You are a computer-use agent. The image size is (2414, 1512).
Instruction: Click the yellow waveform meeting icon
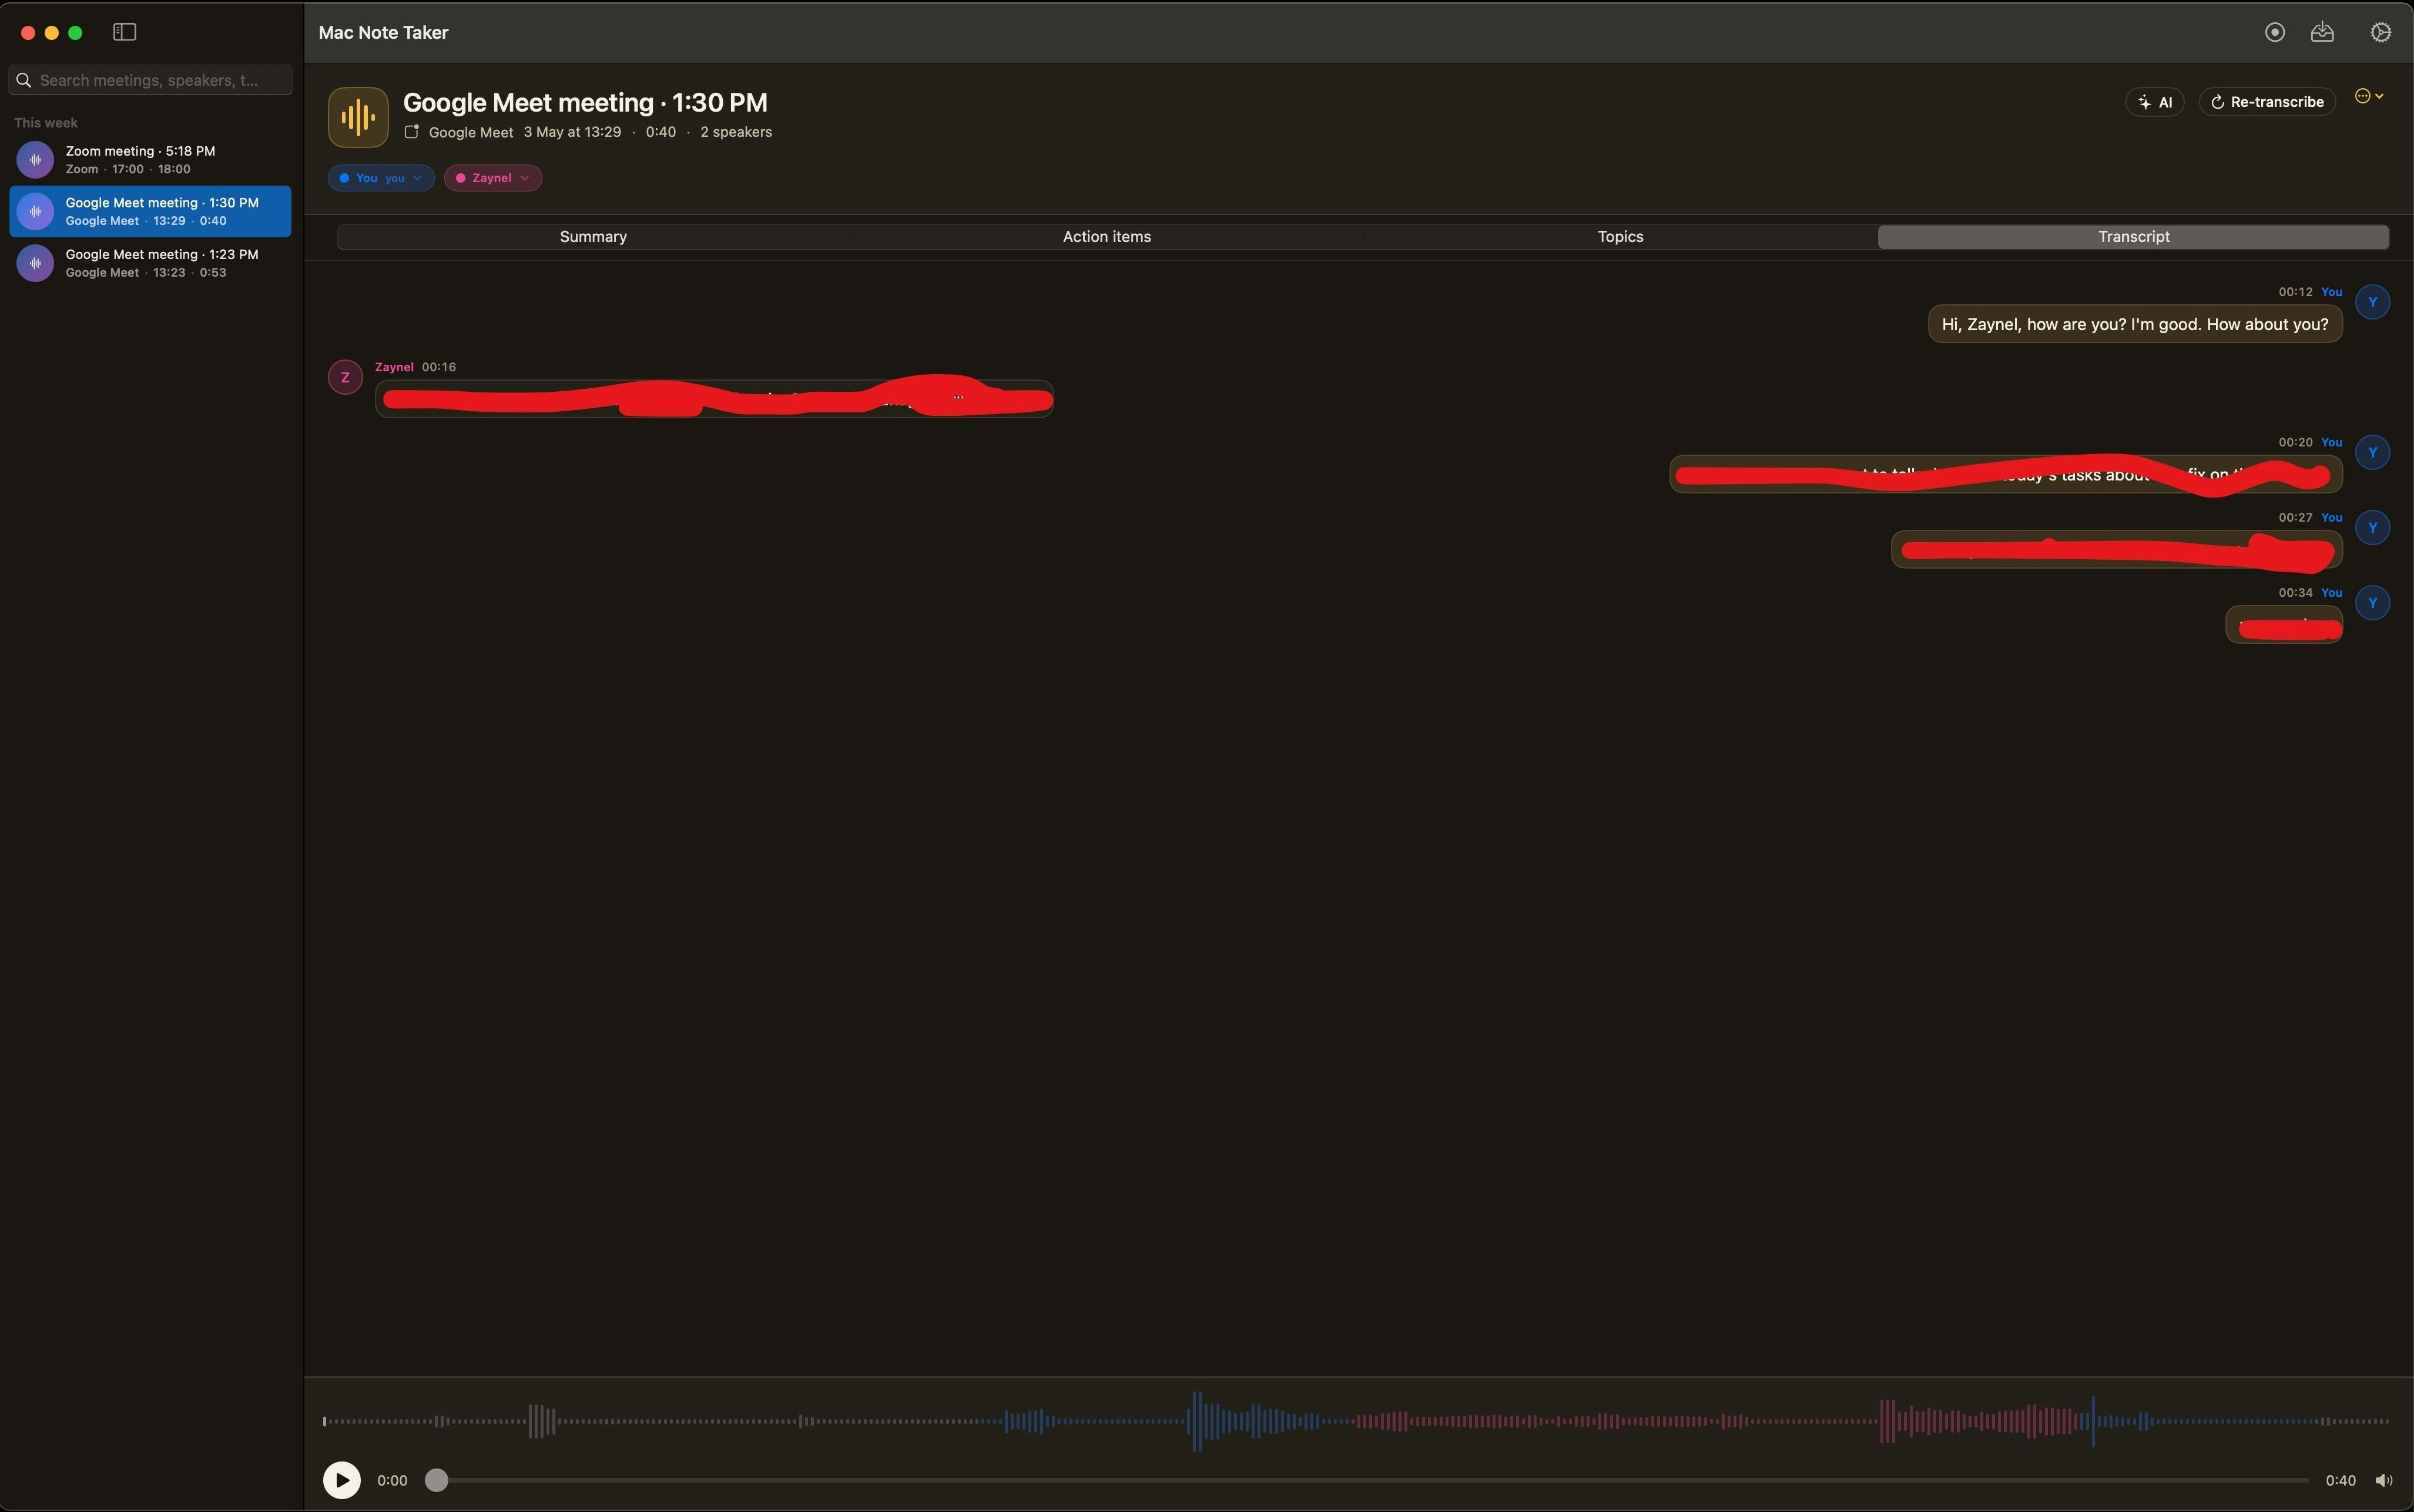[358, 117]
